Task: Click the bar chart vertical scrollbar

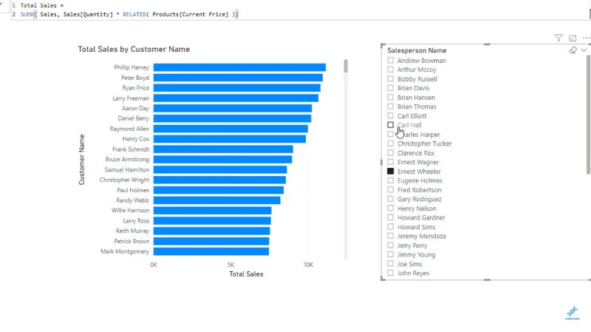Action: tap(346, 66)
